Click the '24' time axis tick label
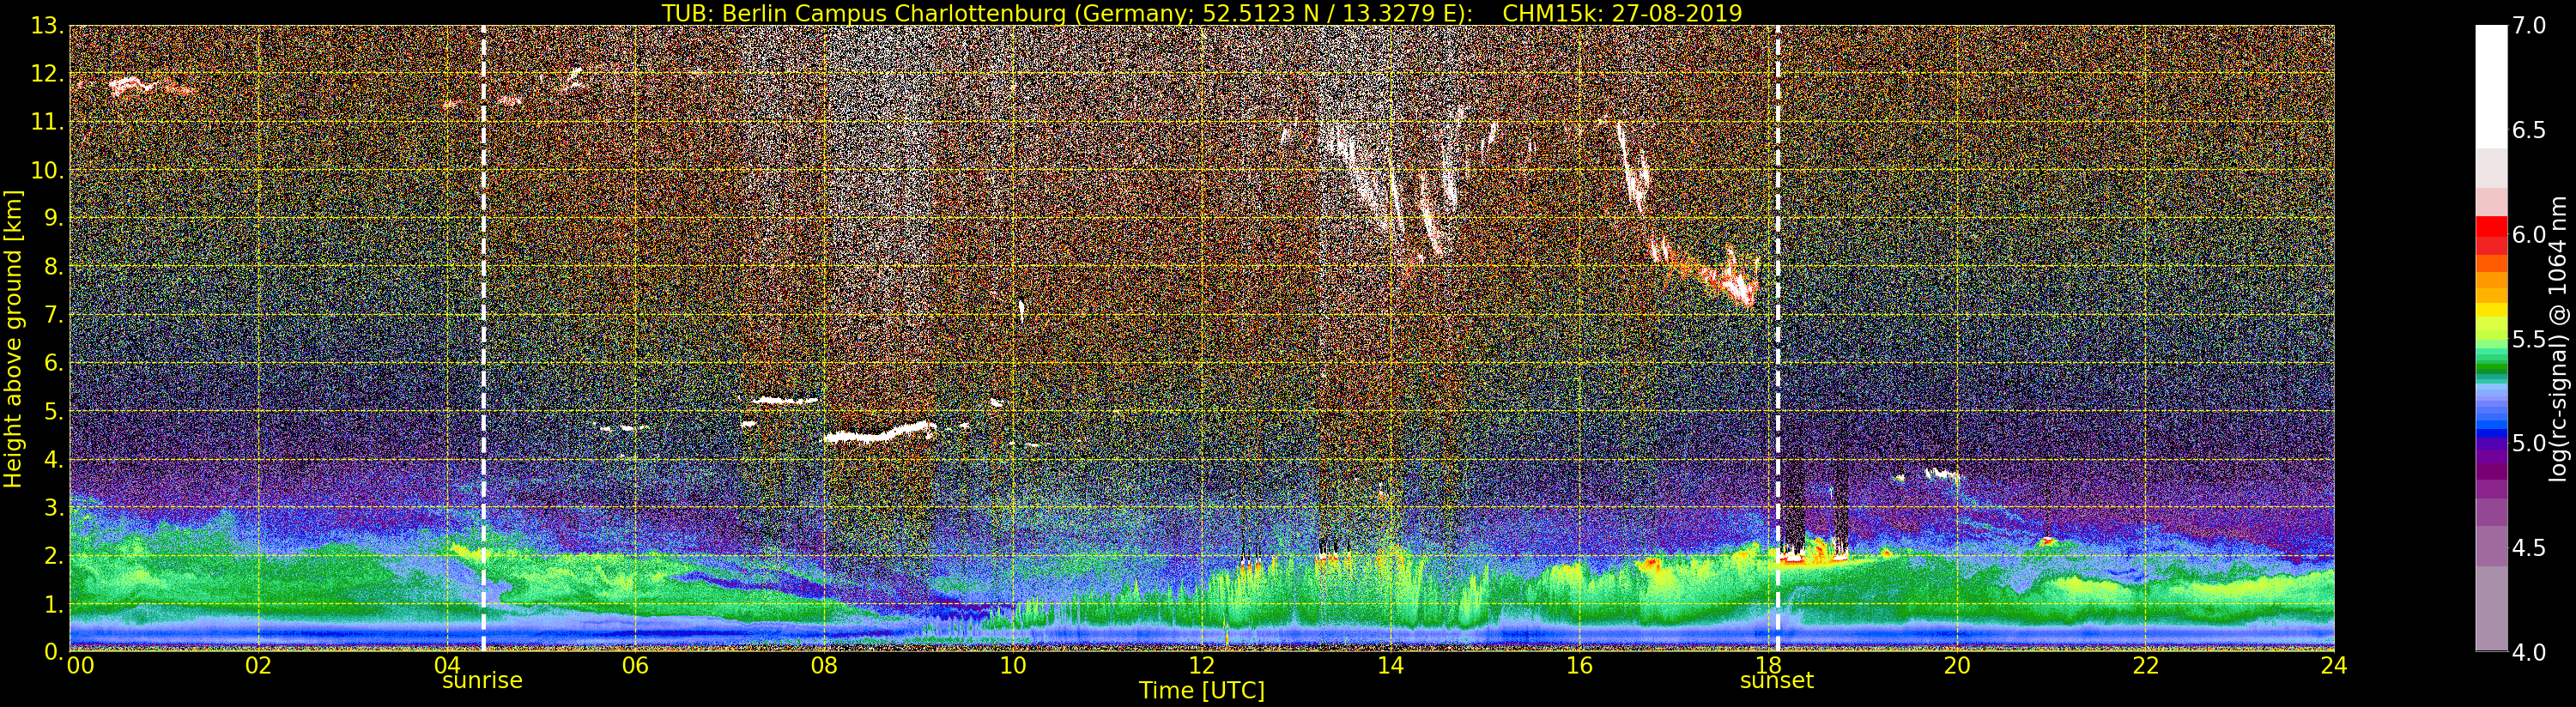This screenshot has height=707, width=2576. tap(2334, 666)
